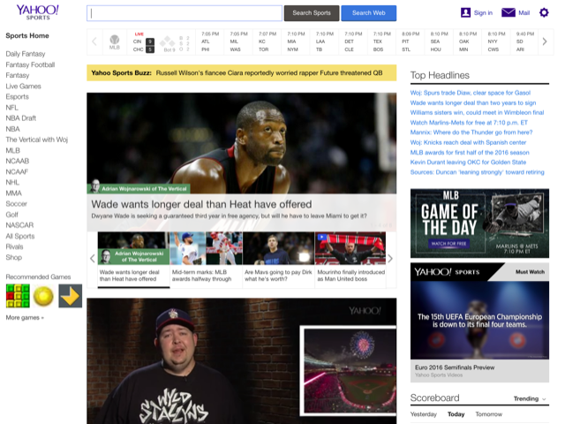This screenshot has height=424, width=565.
Task: Open Duncan leaning toward retiring headline
Action: click(x=477, y=172)
